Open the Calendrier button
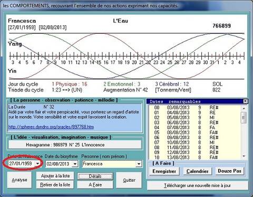 (x=197, y=171)
